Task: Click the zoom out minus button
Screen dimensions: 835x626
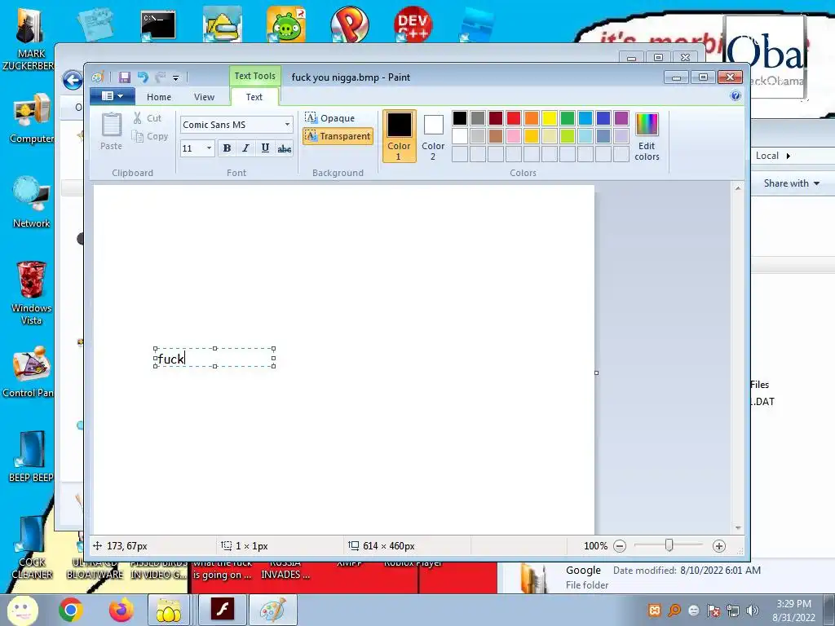Action: click(x=620, y=545)
